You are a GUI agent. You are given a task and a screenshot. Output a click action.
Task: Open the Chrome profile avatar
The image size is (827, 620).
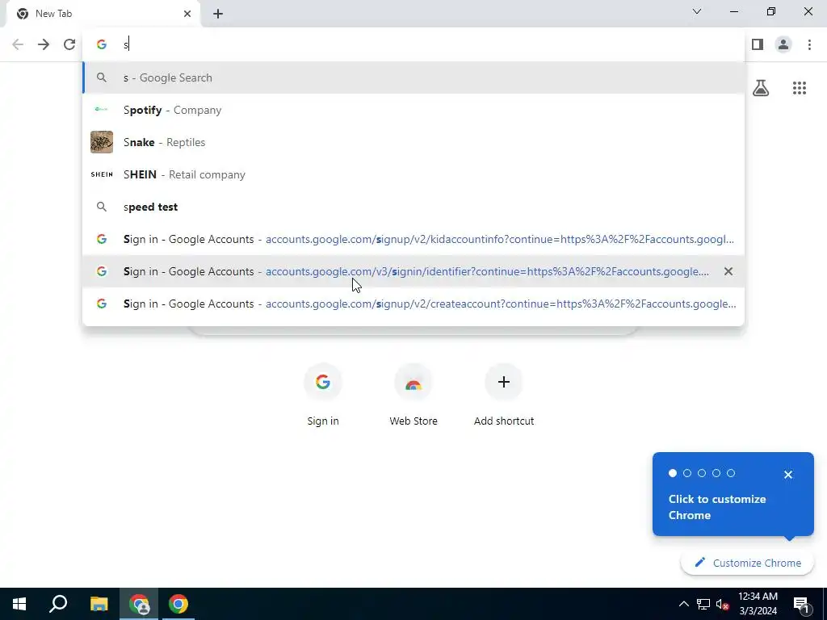click(783, 44)
